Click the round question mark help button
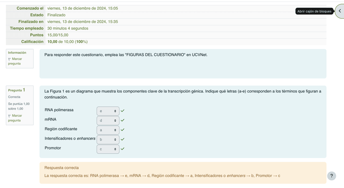 click(x=331, y=176)
